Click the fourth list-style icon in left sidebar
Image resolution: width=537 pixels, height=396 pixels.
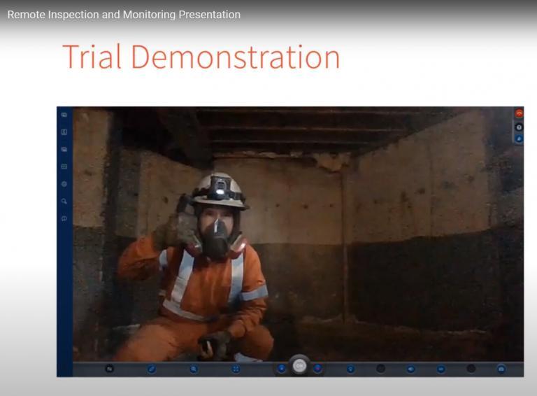coord(64,167)
